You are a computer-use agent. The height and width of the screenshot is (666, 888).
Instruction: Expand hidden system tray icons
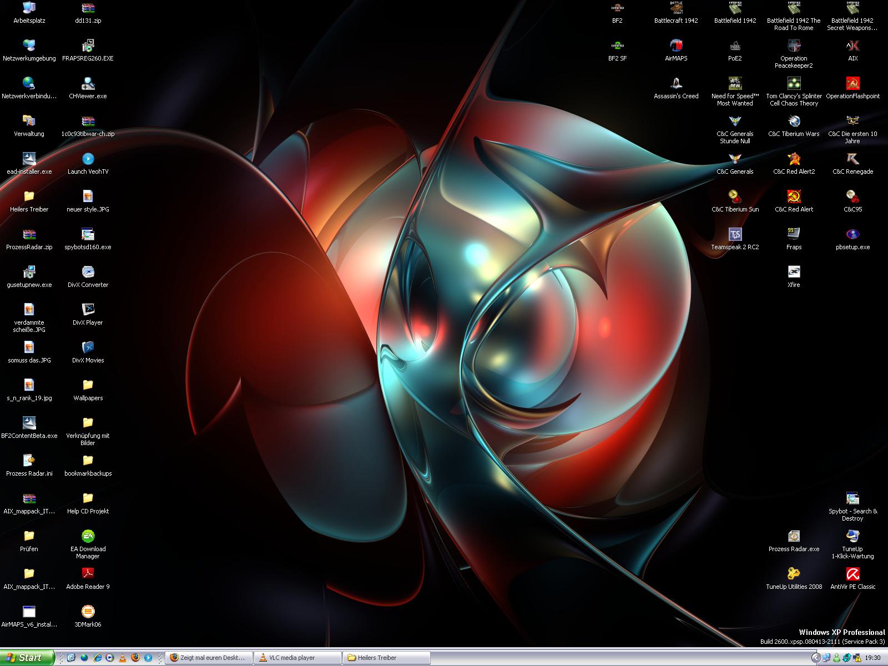pos(815,658)
